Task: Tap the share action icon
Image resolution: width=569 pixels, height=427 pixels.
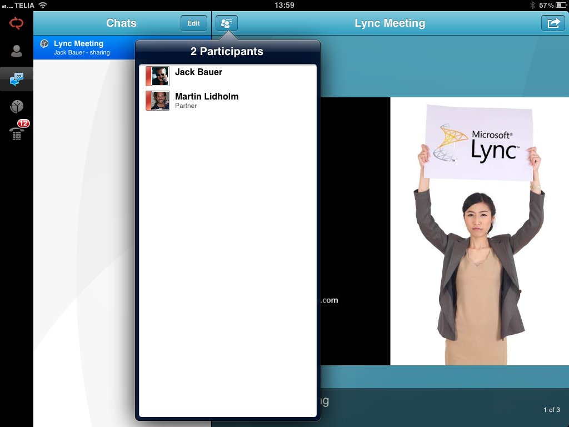Action: pyautogui.click(x=553, y=23)
